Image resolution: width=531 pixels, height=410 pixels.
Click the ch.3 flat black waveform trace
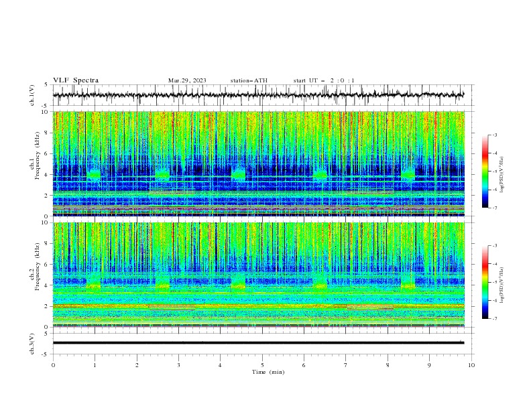pos(258,343)
